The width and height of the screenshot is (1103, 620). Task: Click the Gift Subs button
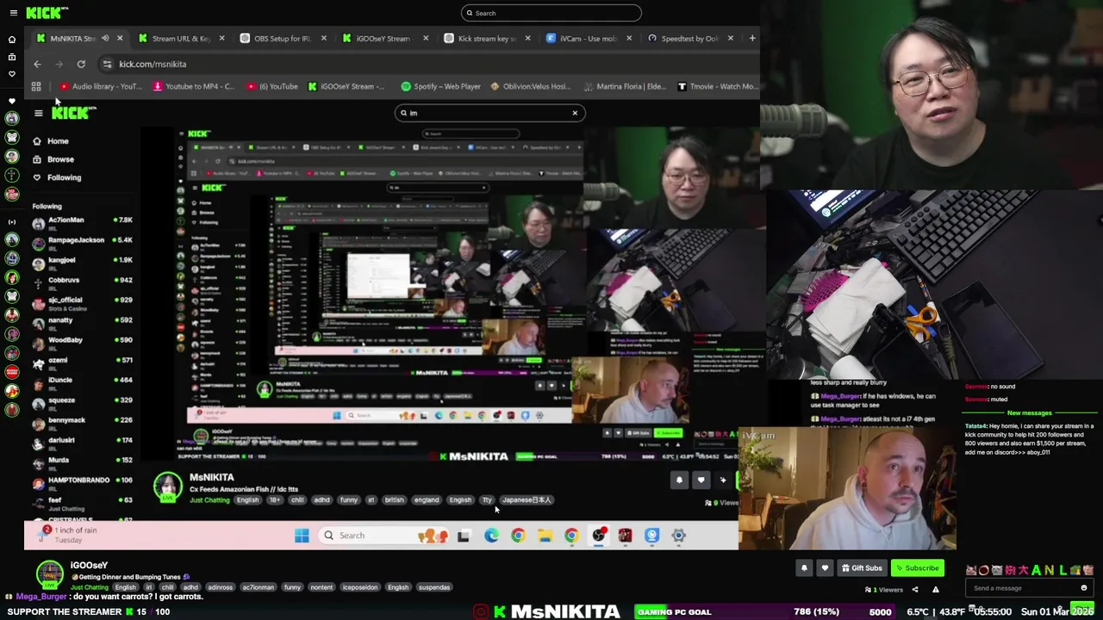(x=862, y=568)
